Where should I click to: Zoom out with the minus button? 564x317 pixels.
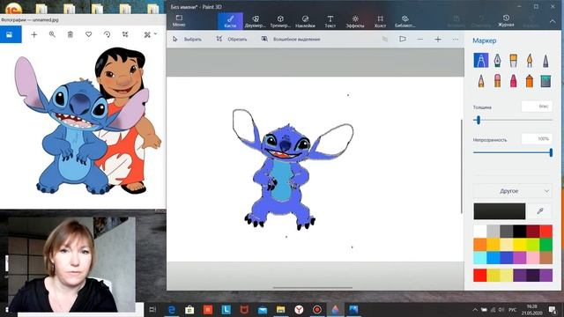[420, 39]
